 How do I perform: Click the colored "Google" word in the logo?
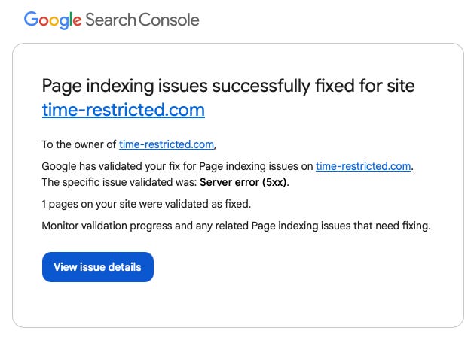(53, 20)
